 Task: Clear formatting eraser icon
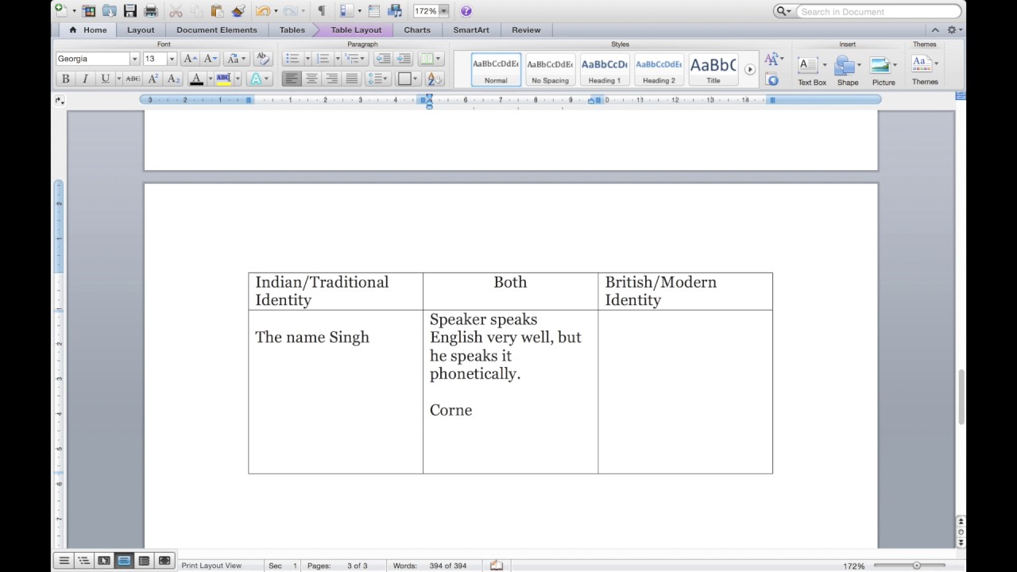point(263,59)
